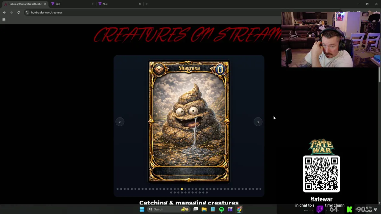
Task: Click the element emblem on Shagraxa card
Action: (x=159, y=69)
